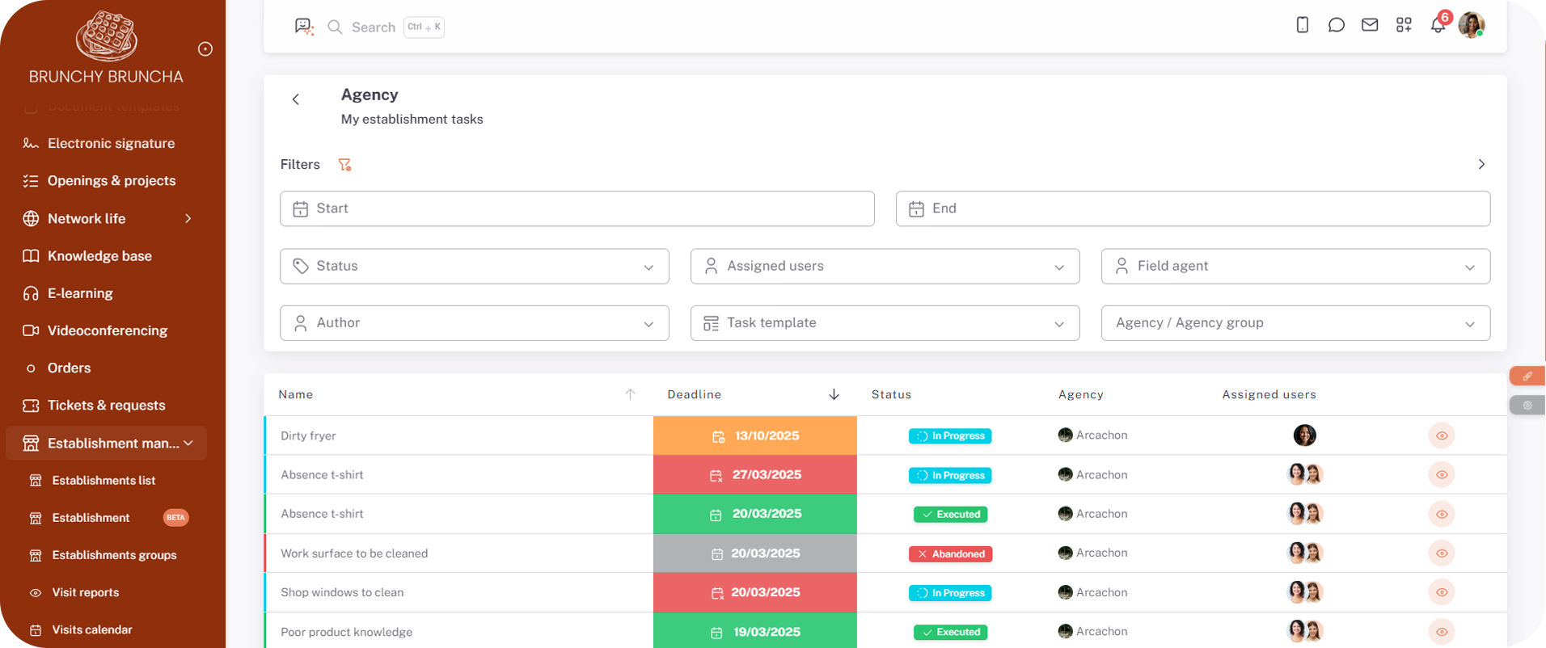Click the Start date input field
1546x648 pixels.
tap(577, 208)
